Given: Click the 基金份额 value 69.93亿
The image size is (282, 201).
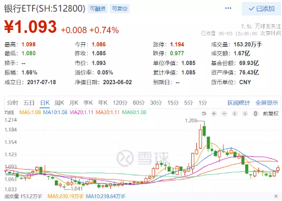Looking at the screenshot, I should pos(249,63).
